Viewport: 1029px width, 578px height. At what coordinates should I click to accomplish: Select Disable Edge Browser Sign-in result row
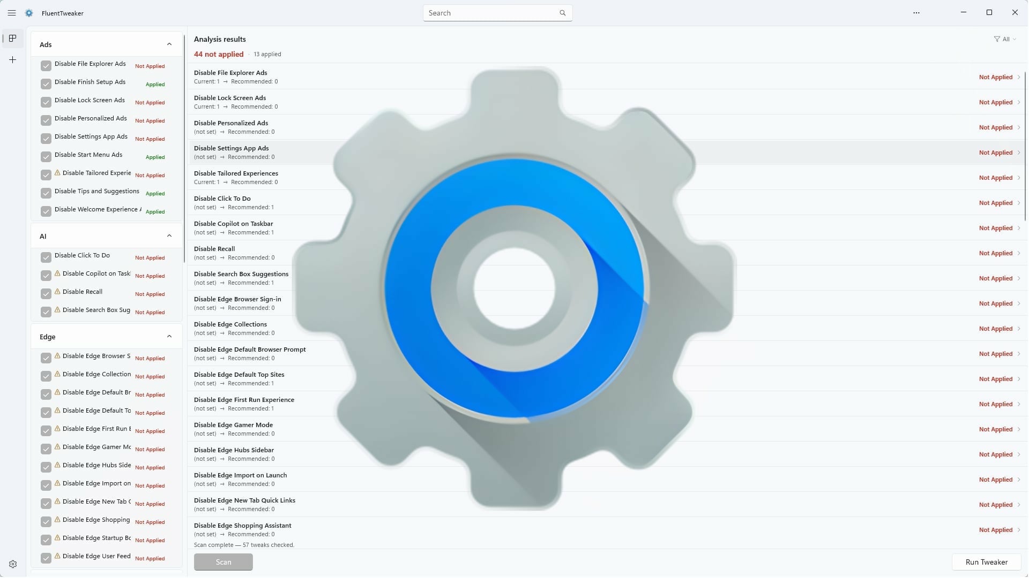point(606,303)
